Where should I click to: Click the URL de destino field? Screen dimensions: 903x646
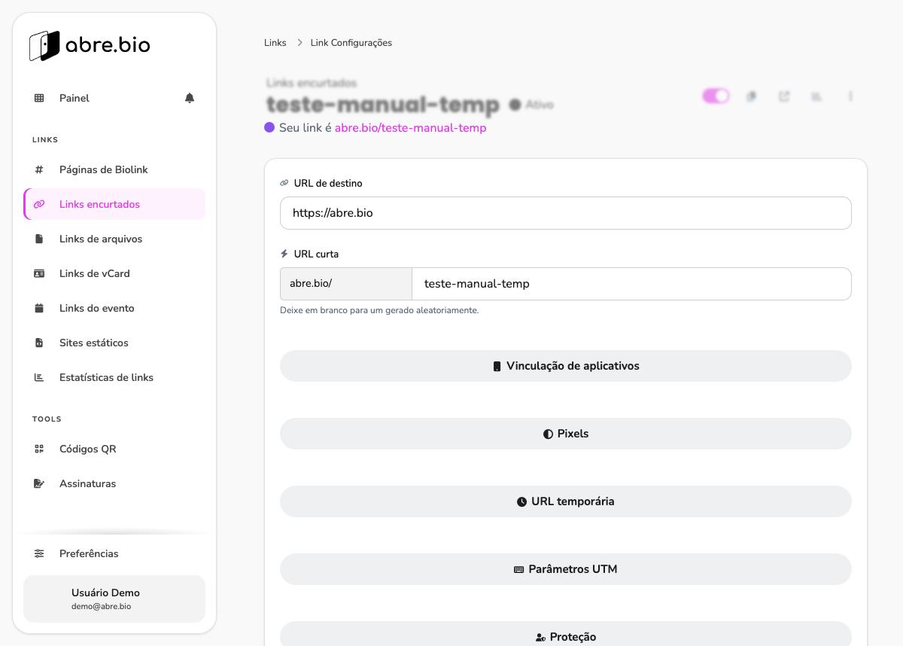[566, 213]
